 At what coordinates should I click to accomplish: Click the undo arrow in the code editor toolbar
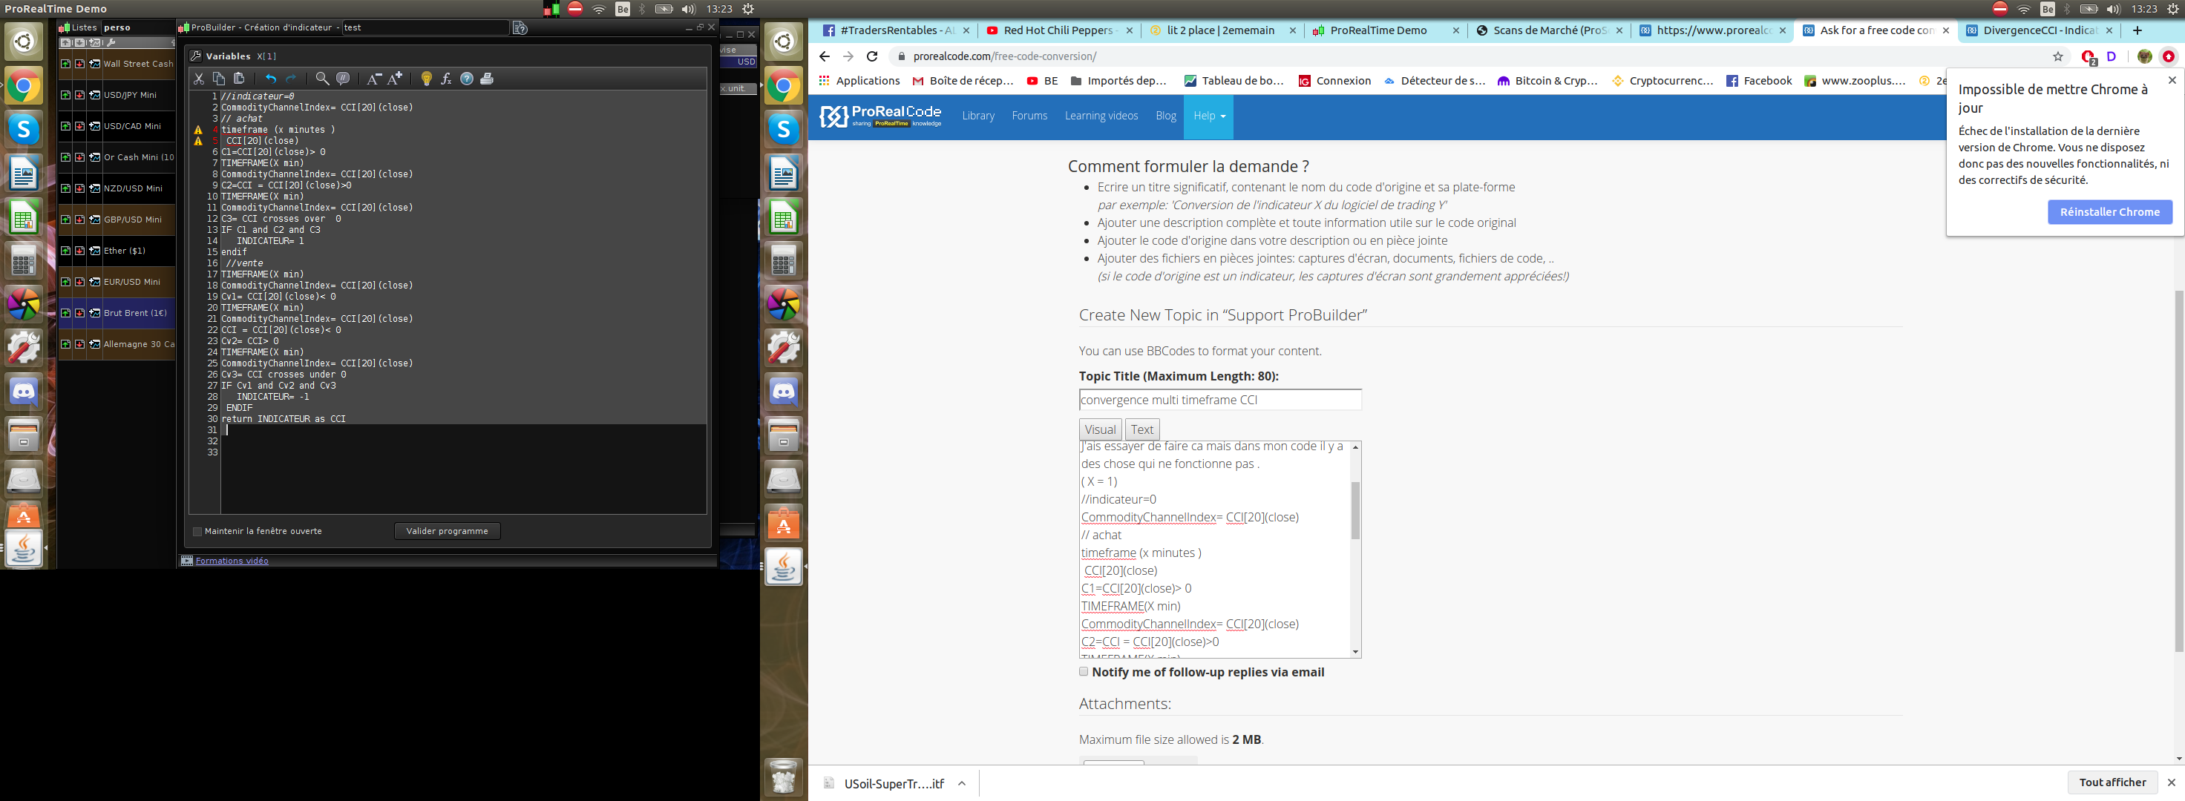271,79
